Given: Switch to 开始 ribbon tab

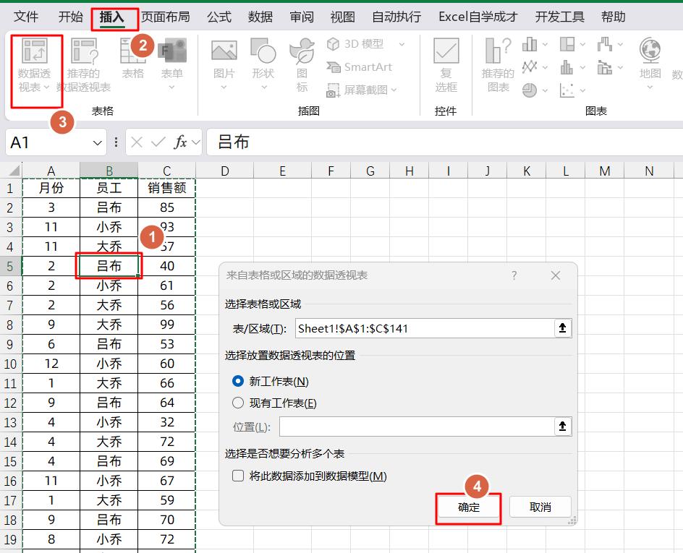Looking at the screenshot, I should [71, 17].
